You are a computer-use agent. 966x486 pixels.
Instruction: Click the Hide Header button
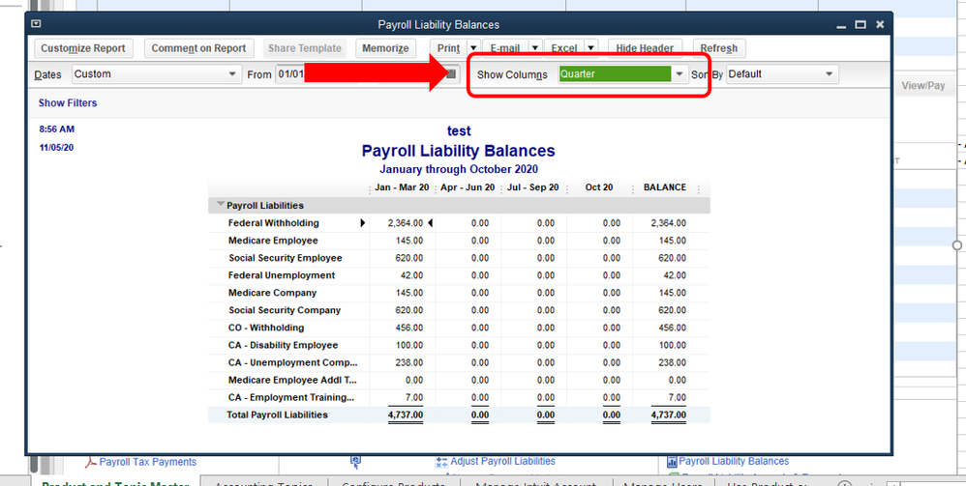[x=645, y=48]
